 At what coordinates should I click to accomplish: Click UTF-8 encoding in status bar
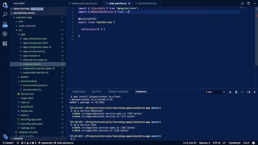tap(216, 143)
